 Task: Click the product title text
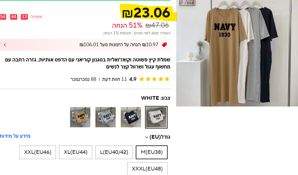click(88, 63)
